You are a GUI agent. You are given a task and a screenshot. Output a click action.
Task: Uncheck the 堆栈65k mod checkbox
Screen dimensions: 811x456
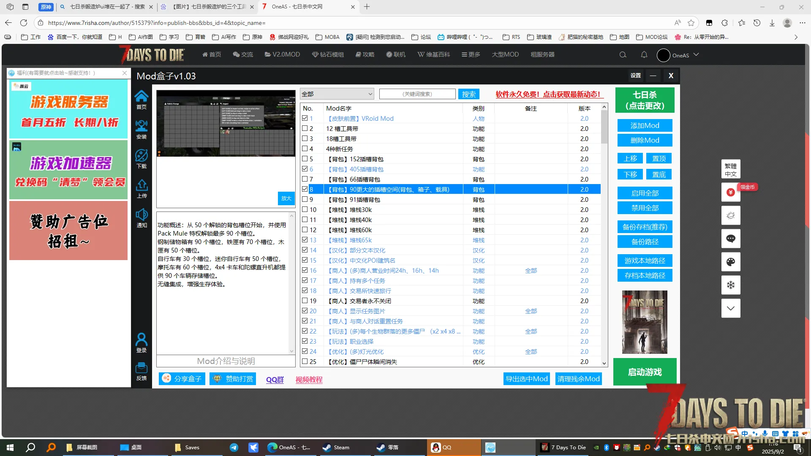305,240
